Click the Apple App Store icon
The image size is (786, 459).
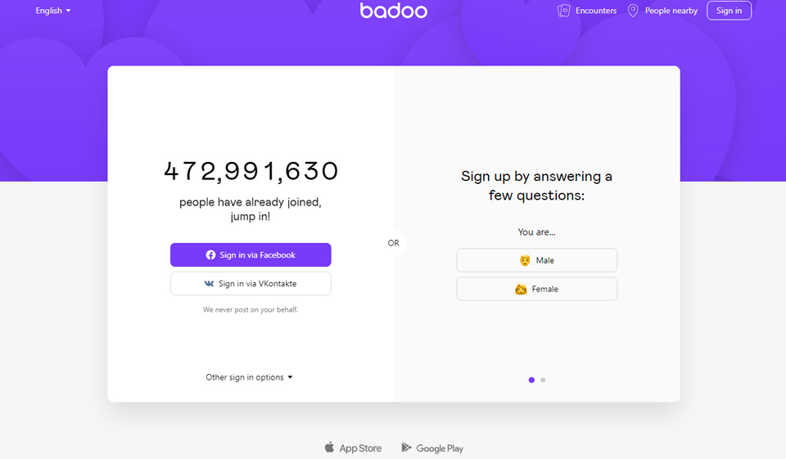(329, 448)
